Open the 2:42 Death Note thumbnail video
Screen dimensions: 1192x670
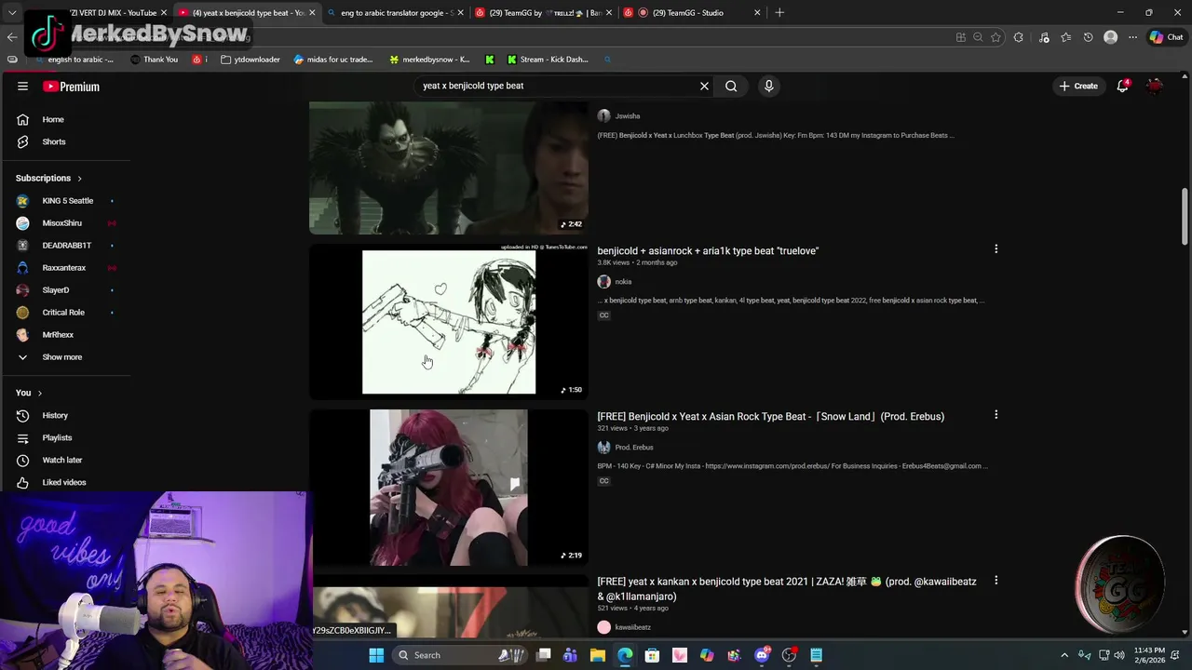click(449, 167)
